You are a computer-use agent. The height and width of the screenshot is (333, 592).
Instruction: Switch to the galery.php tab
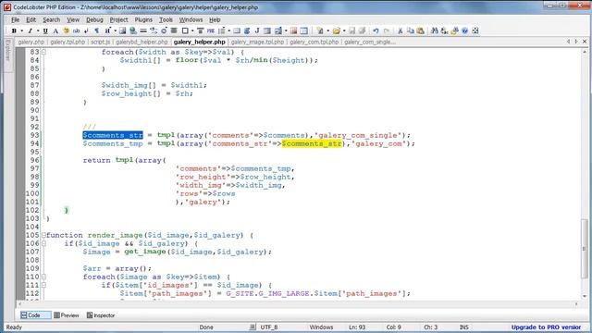coord(31,42)
